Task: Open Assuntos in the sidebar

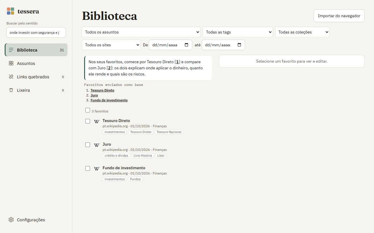Action: [36, 63]
